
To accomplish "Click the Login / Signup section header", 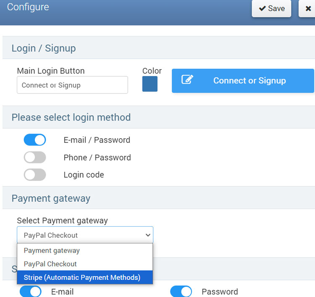I will tap(44, 48).
